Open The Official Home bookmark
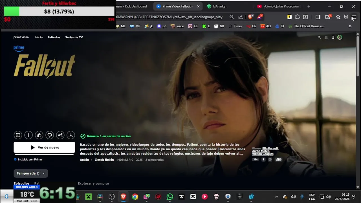Screen dimensions: 361x203 306,26
